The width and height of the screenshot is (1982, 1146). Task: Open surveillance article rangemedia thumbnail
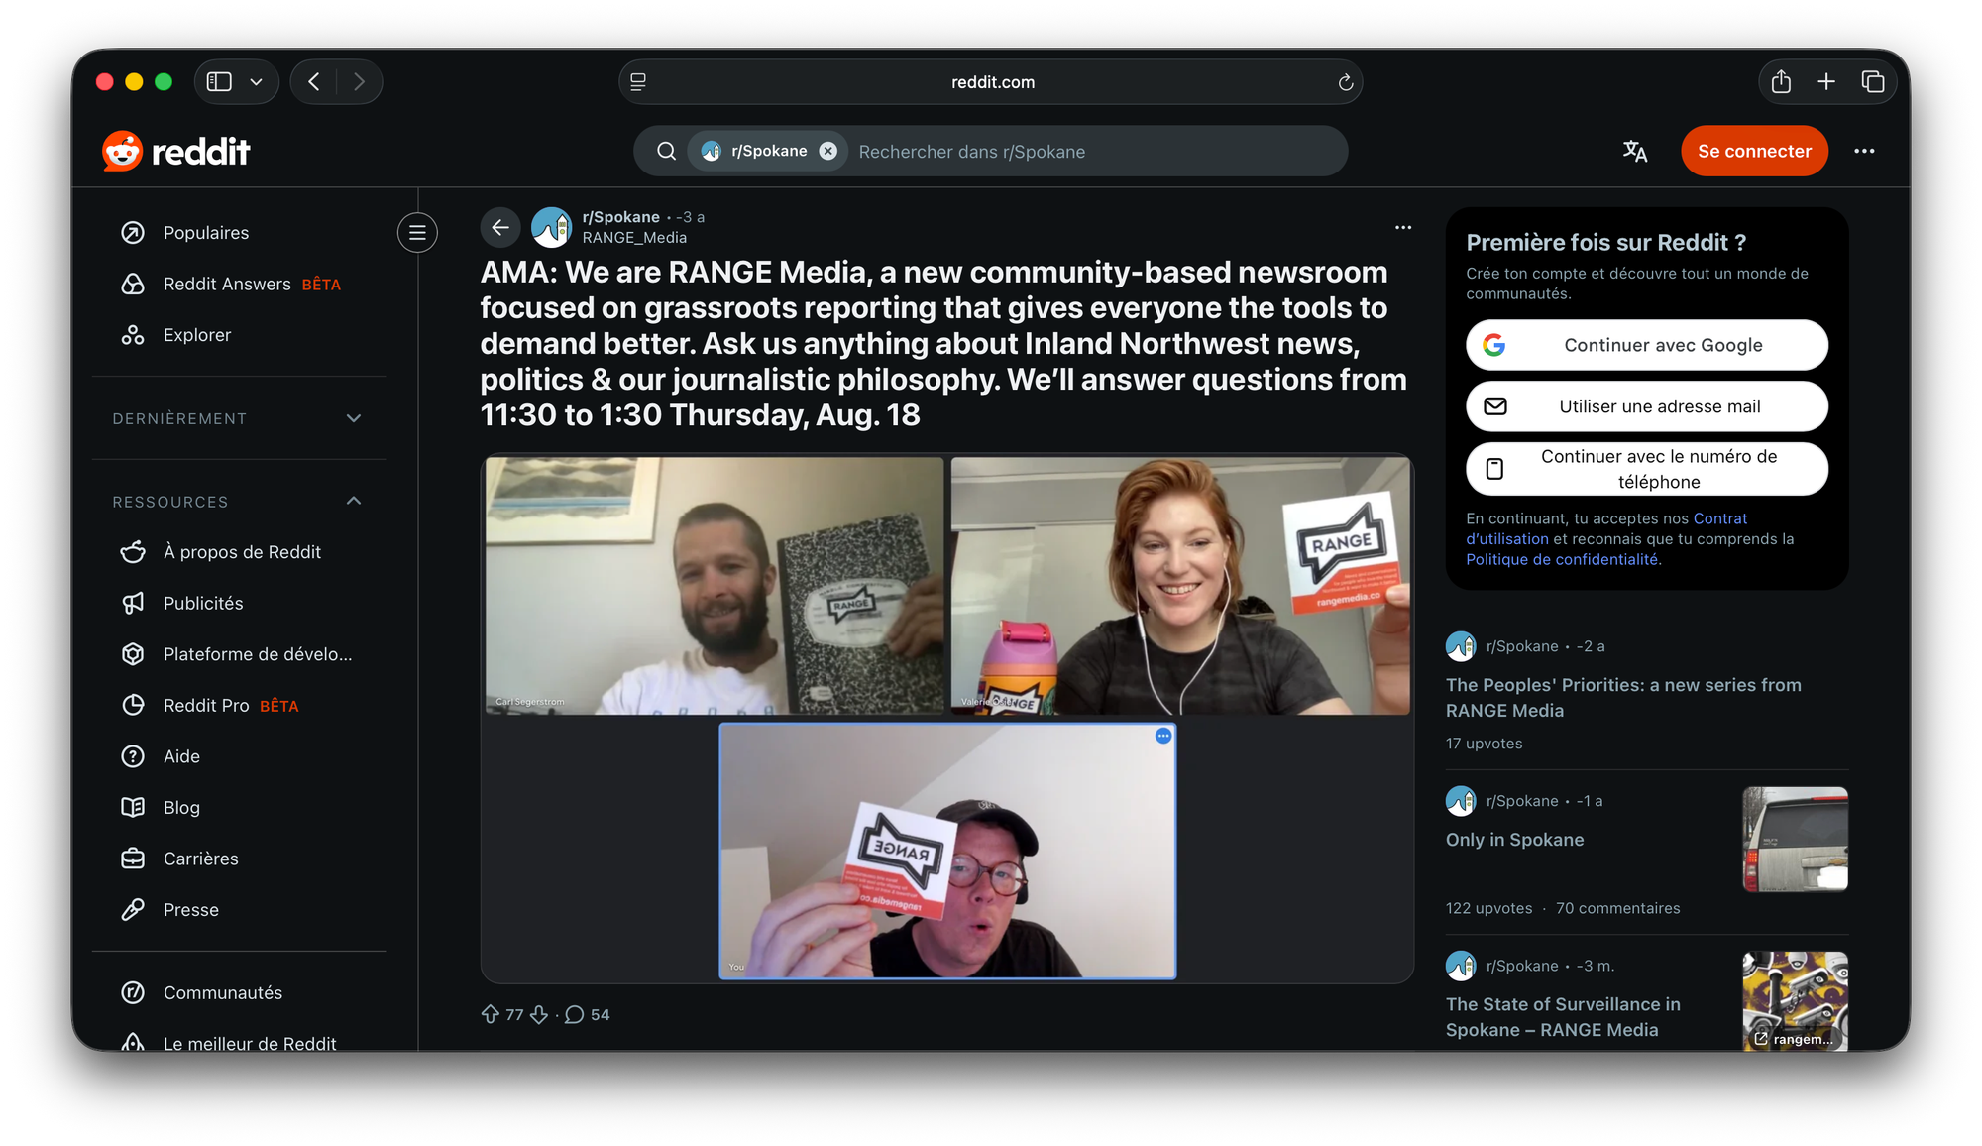pos(1795,1000)
